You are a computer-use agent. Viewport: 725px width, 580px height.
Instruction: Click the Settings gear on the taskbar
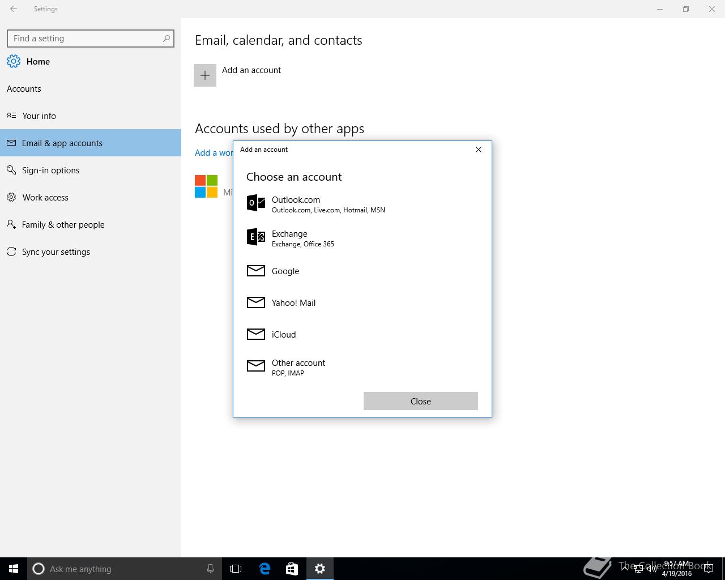click(320, 569)
